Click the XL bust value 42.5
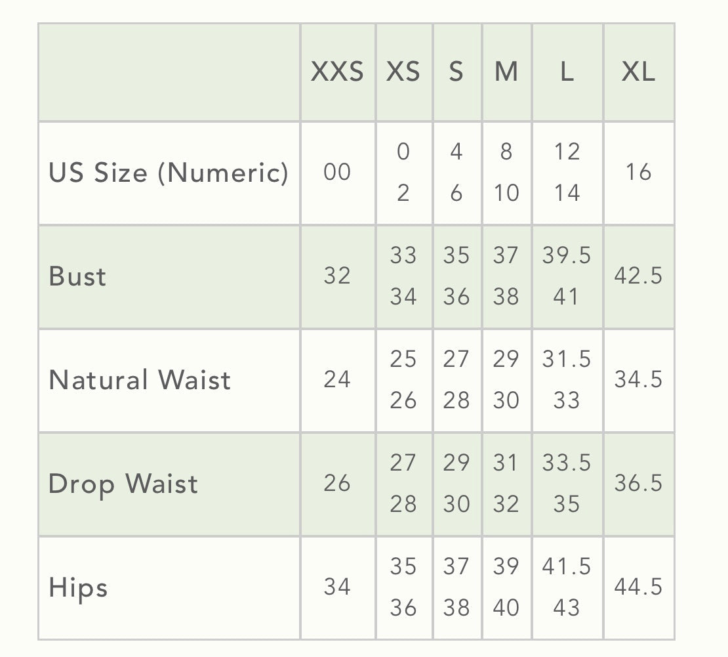 coord(638,276)
